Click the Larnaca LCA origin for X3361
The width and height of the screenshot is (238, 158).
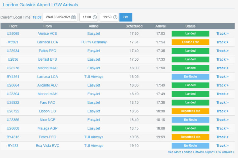click(x=47, y=42)
